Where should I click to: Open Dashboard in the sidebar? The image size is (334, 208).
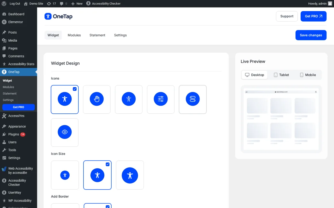(x=18, y=14)
